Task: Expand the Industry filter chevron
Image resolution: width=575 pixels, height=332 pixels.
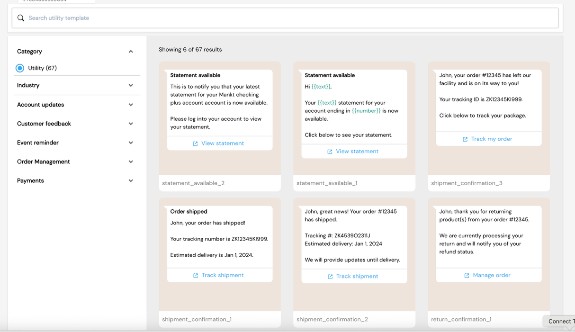Action: pos(131,86)
